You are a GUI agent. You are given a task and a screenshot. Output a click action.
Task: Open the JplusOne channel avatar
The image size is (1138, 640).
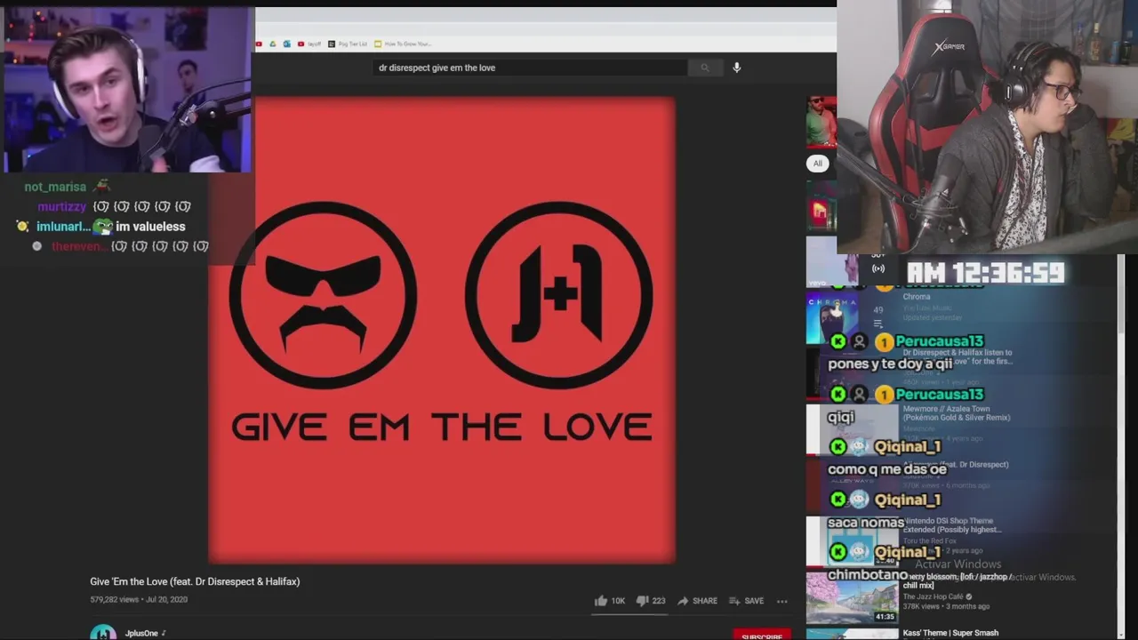[x=103, y=633]
